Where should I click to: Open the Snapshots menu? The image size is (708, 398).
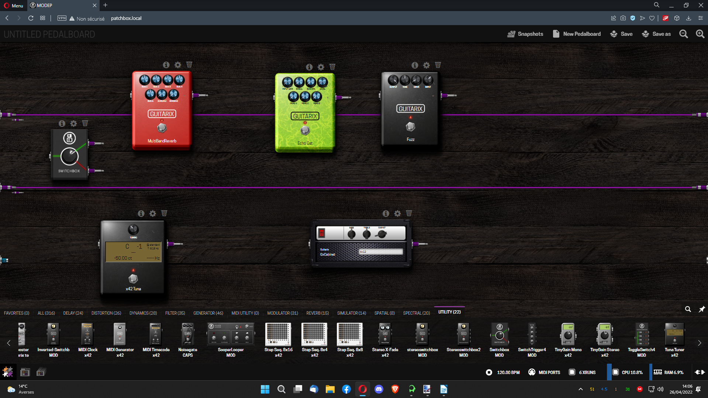point(525,34)
